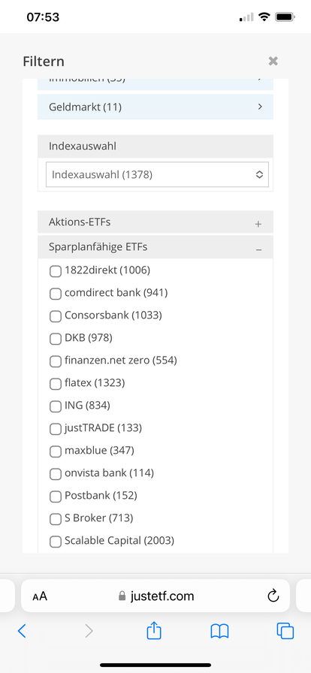Screen dimensions: 311x673
Task: Show open tabs overview icon
Action: pos(285,630)
